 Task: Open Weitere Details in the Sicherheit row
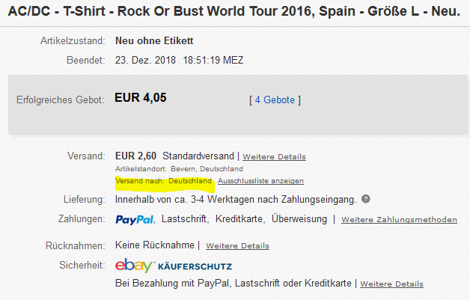tap(391, 284)
